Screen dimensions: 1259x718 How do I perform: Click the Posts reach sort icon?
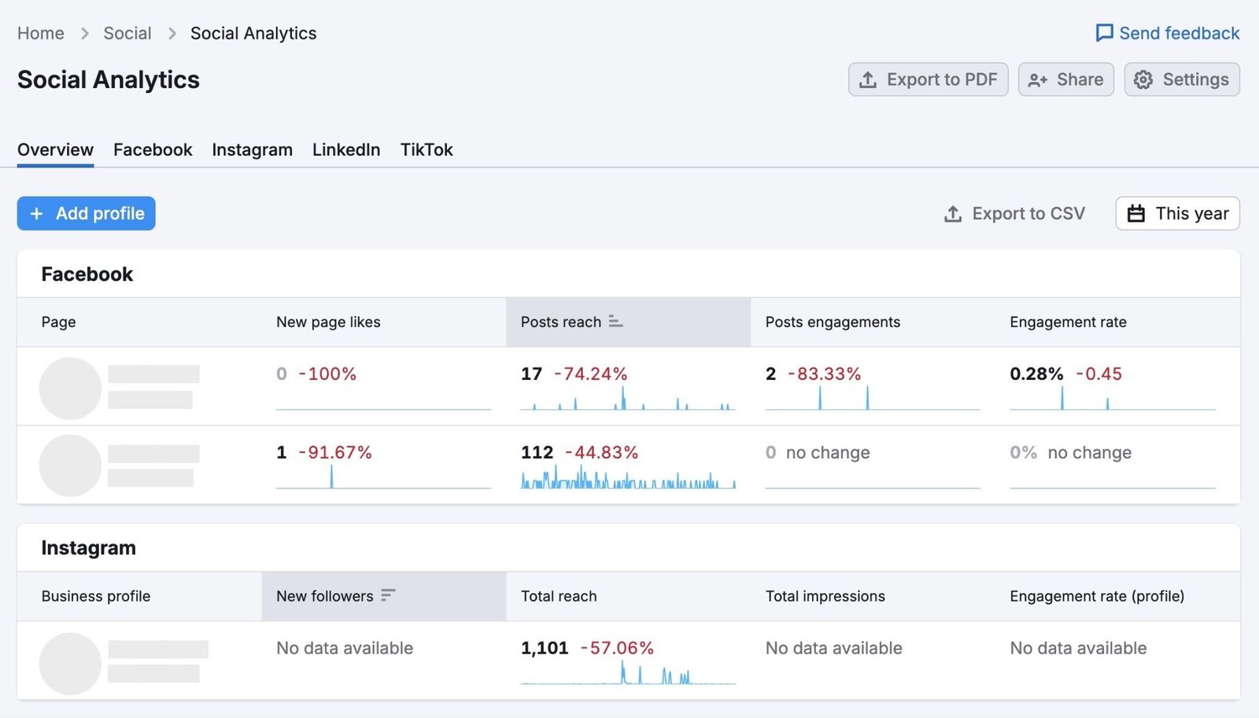(x=616, y=322)
